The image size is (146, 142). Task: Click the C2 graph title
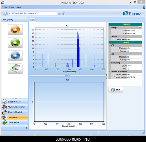coord(68,80)
